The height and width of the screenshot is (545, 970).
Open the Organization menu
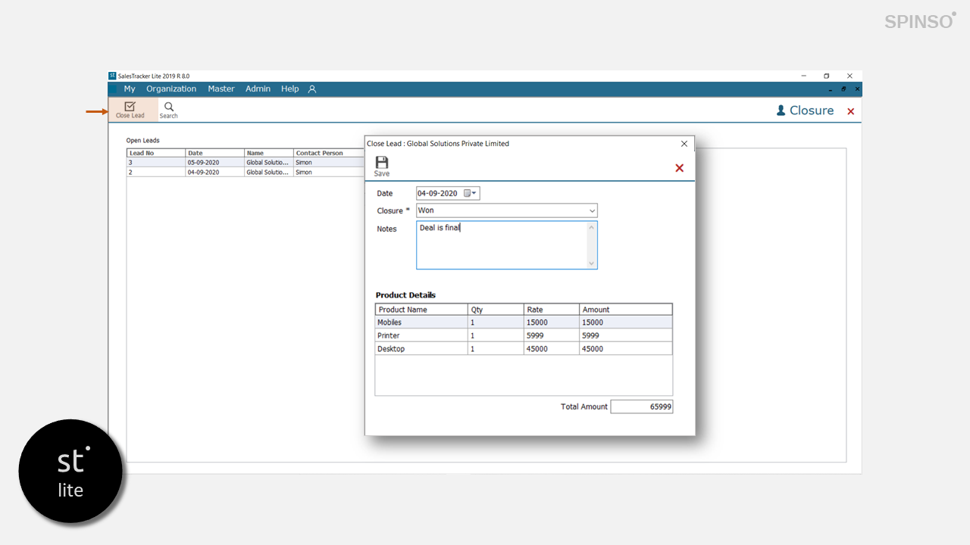pyautogui.click(x=171, y=89)
